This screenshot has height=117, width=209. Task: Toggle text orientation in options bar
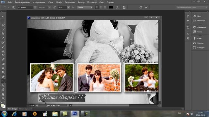(13, 7)
